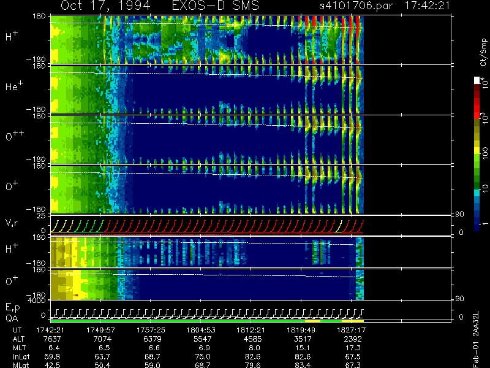The height and width of the screenshot is (368, 490).
Task: Click the ALT value "6379"
Action: click(x=153, y=339)
